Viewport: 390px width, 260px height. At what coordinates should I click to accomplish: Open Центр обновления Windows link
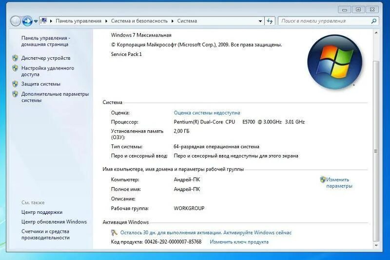tap(54, 222)
